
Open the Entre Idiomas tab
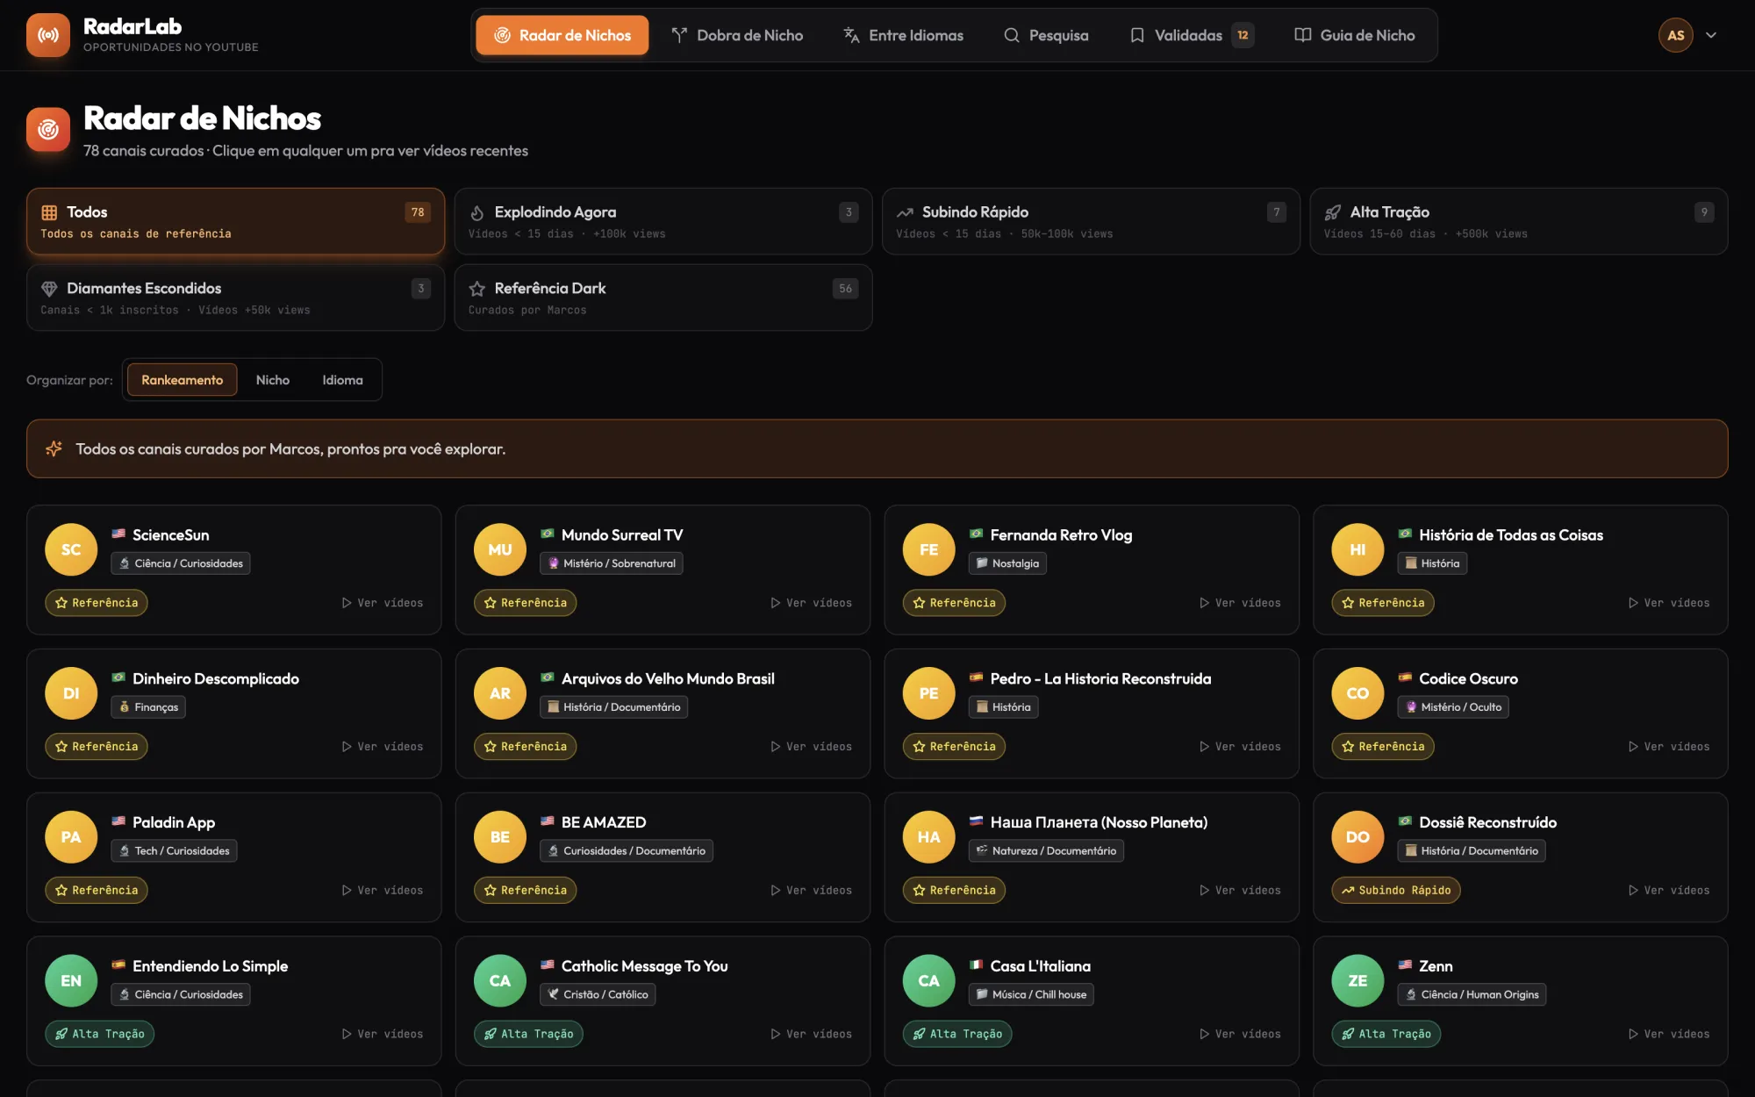903,35
